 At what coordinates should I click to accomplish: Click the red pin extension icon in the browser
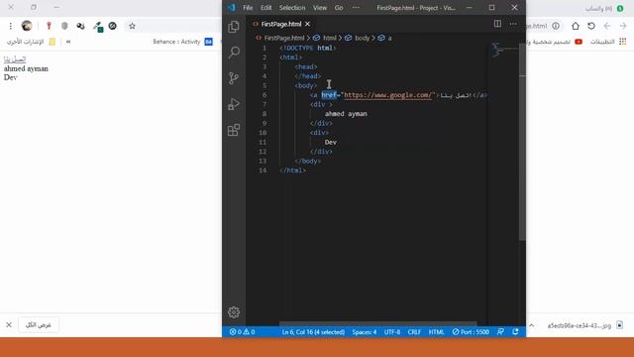pos(49,26)
